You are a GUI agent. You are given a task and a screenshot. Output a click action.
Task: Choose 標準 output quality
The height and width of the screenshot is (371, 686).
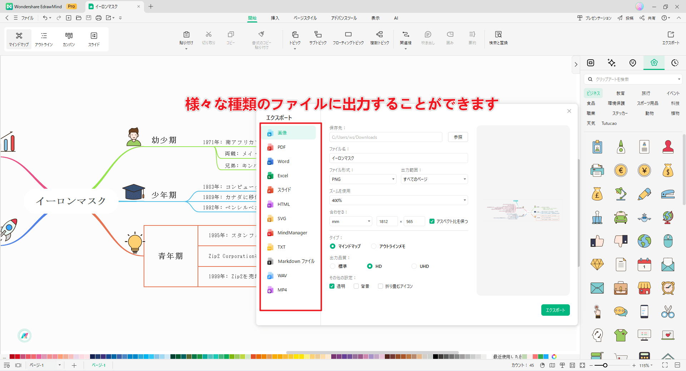click(333, 266)
